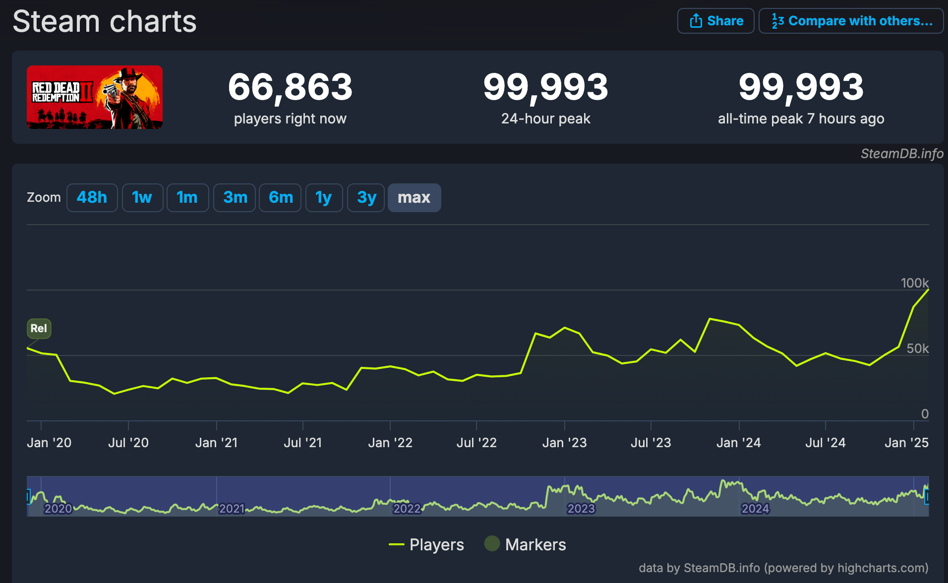The image size is (948, 583).
Task: Click 2021 in the navigator timeline
Action: (x=232, y=509)
